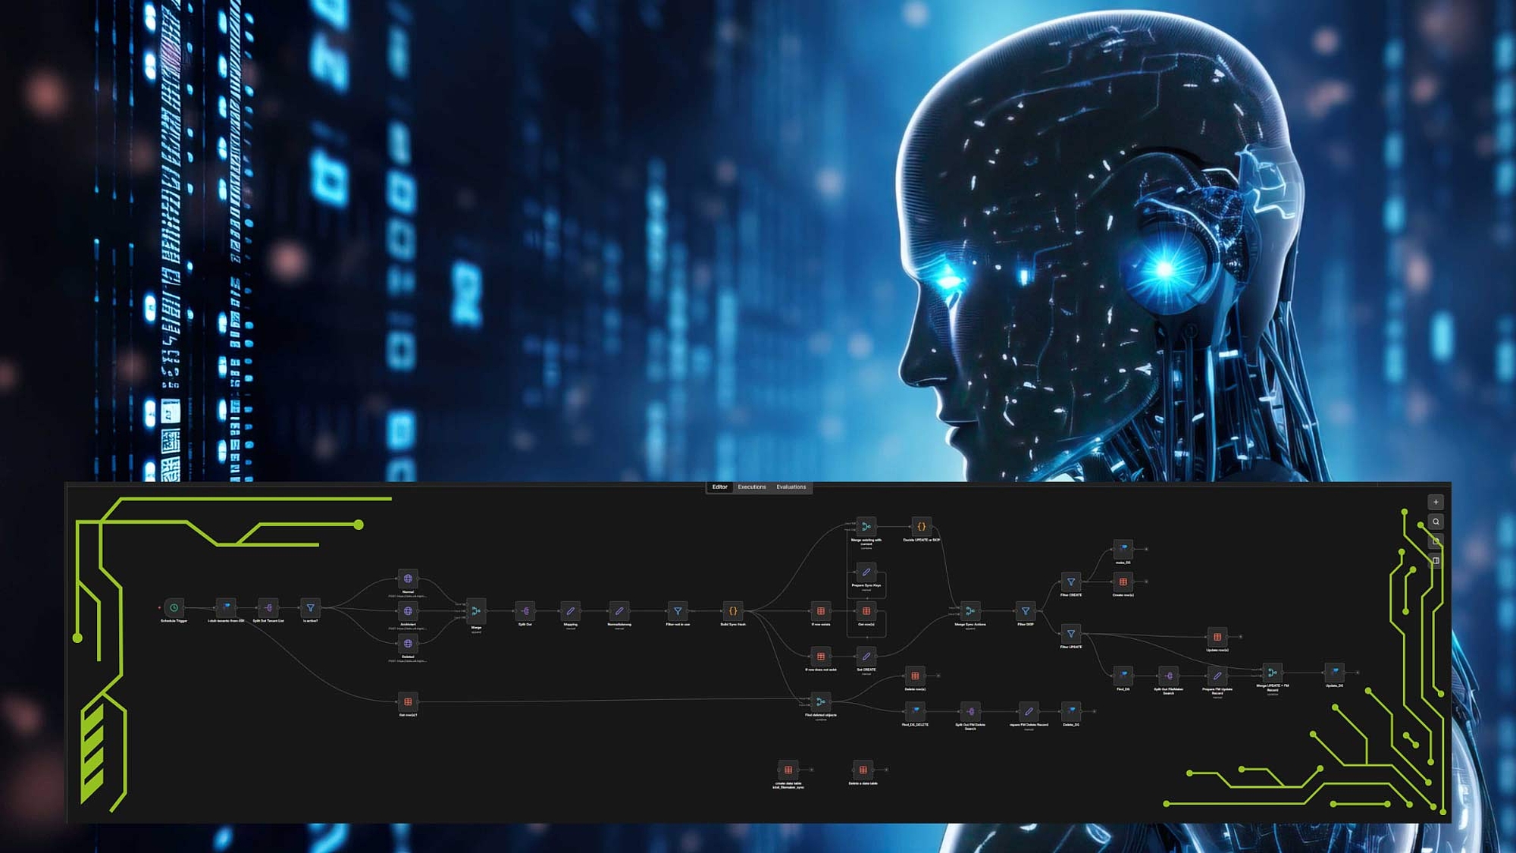Click the Decide UPDATE or SKIP code node
1516x853 pixels.
click(921, 526)
